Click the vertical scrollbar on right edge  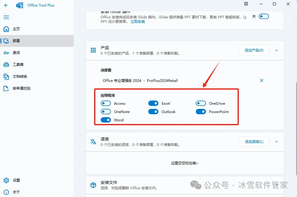coord(296,129)
